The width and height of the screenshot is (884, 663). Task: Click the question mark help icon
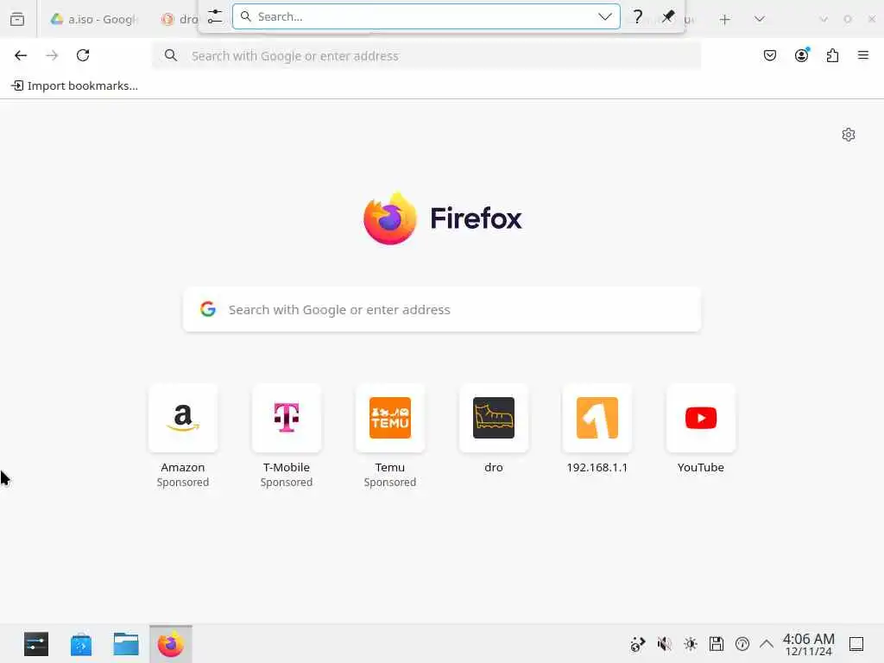coord(638,16)
